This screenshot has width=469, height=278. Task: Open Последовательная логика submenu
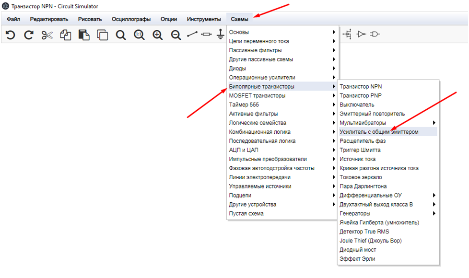pos(282,141)
